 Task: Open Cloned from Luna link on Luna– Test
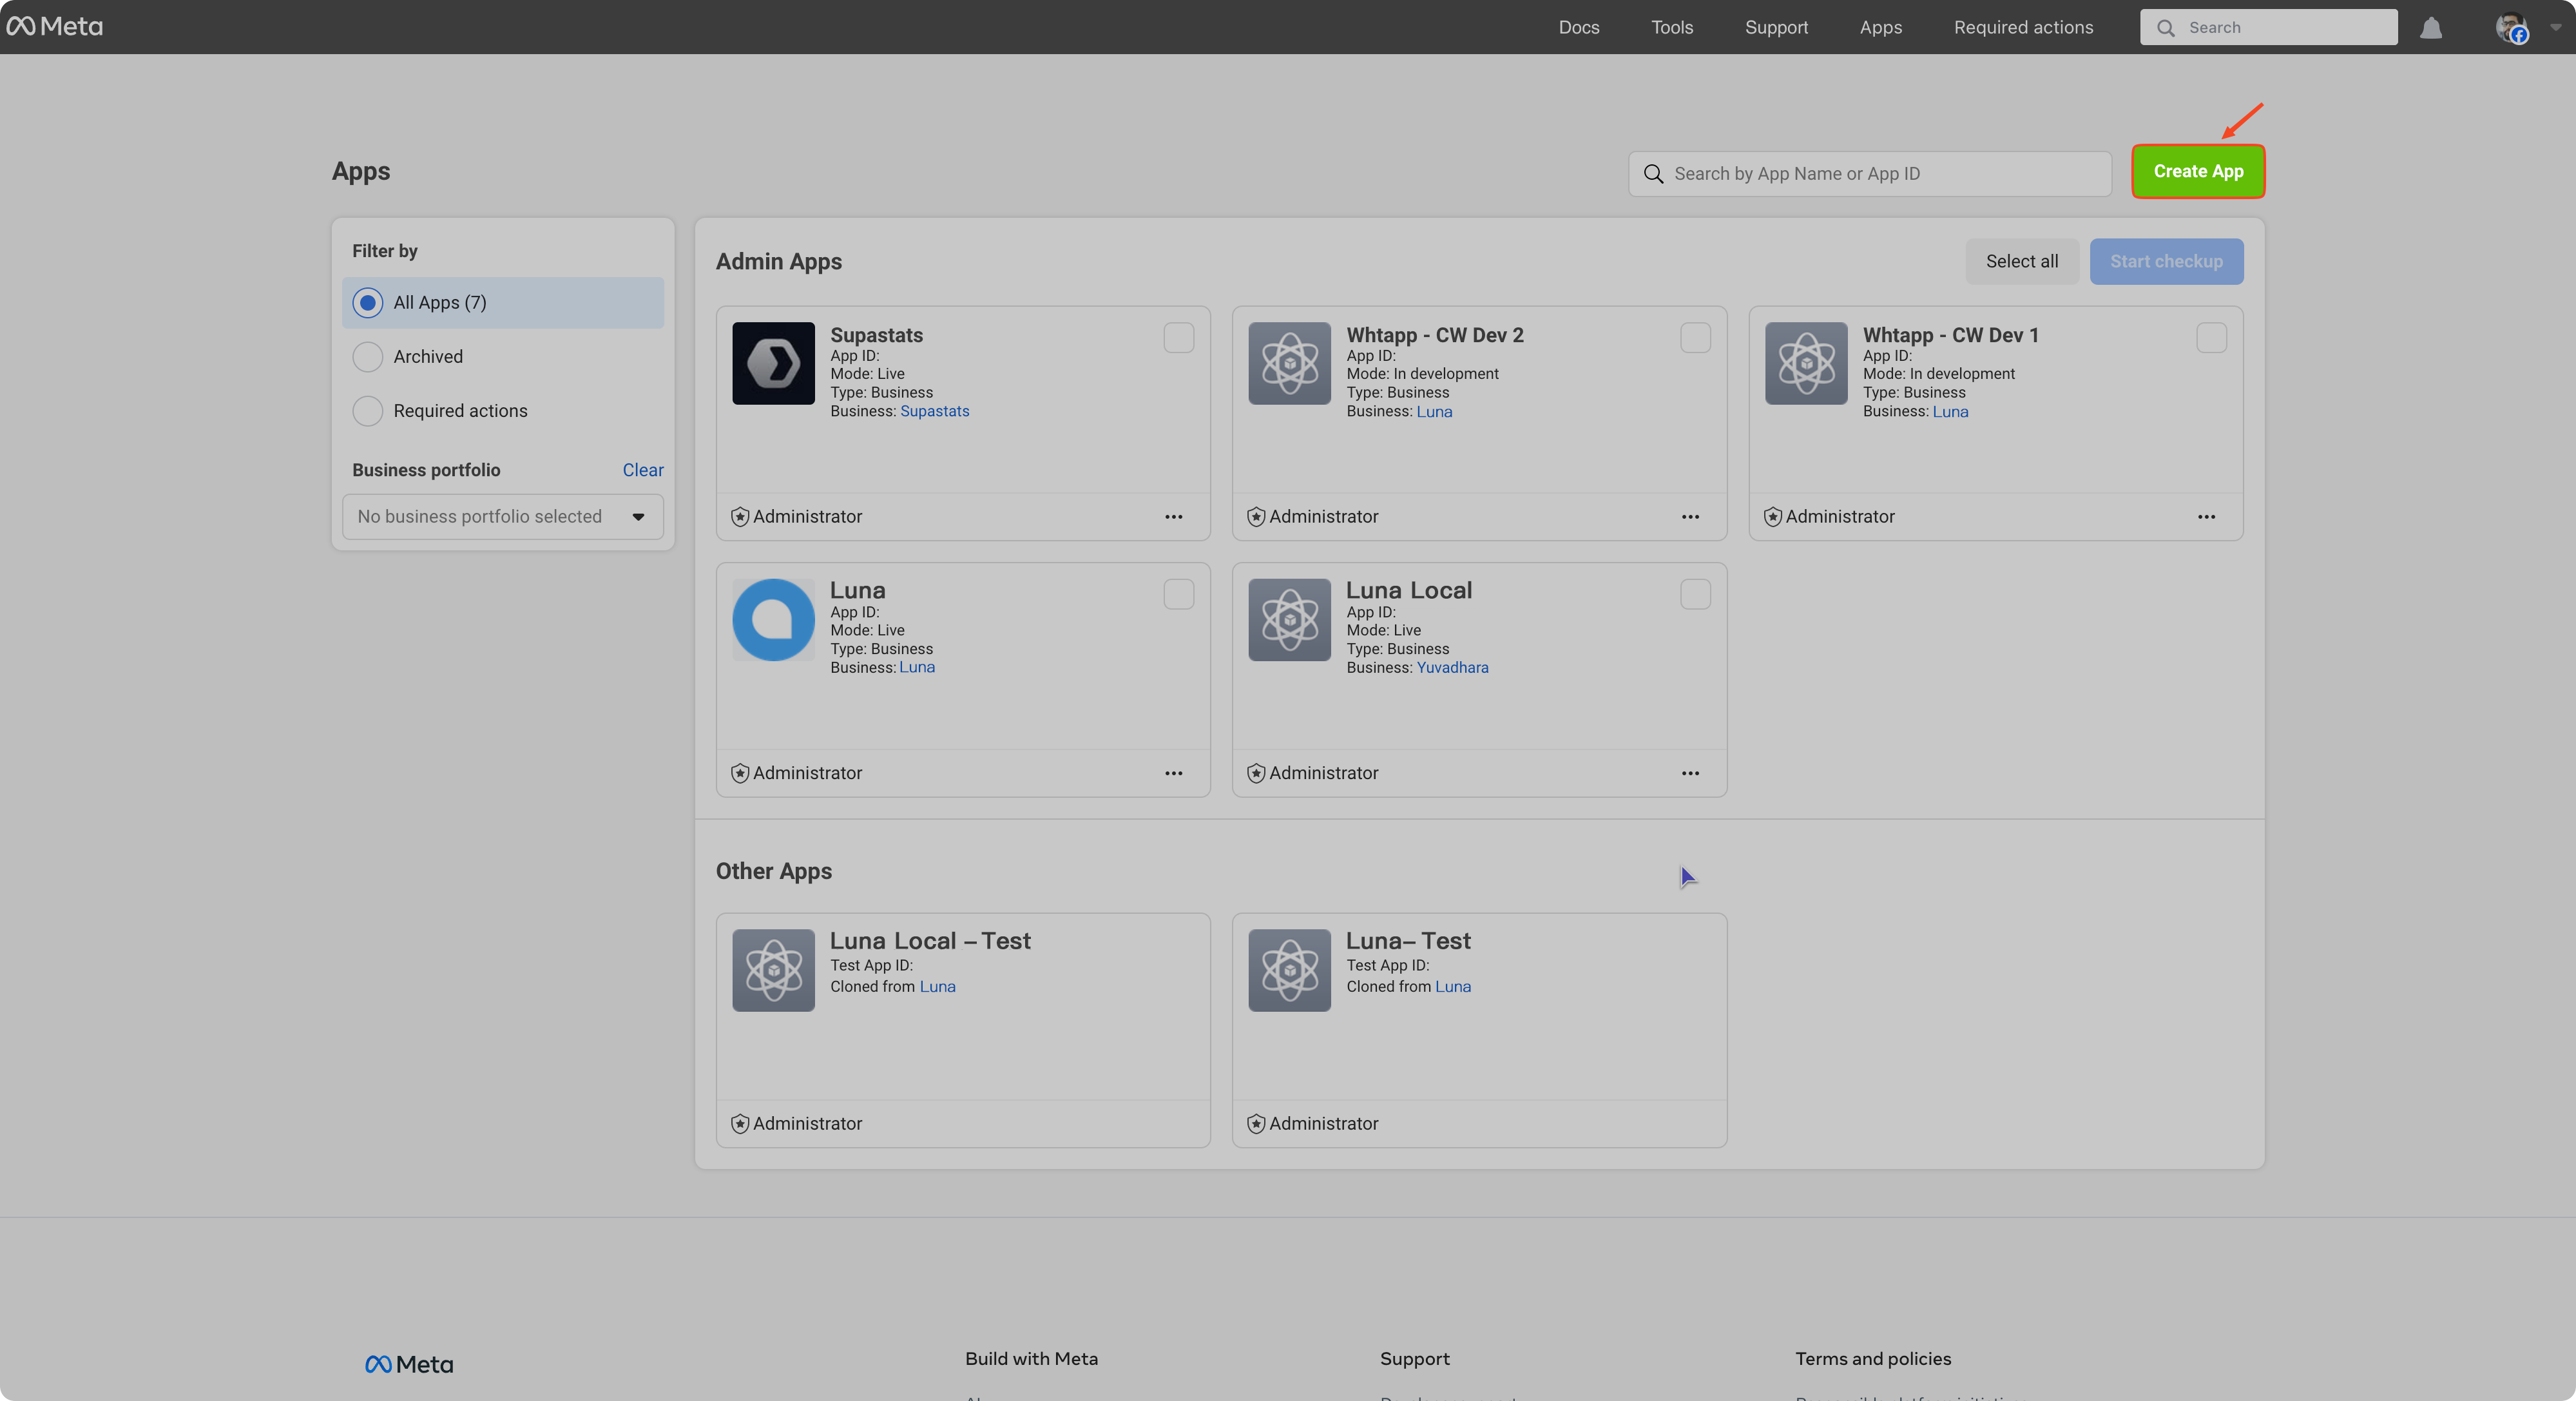tap(1453, 987)
